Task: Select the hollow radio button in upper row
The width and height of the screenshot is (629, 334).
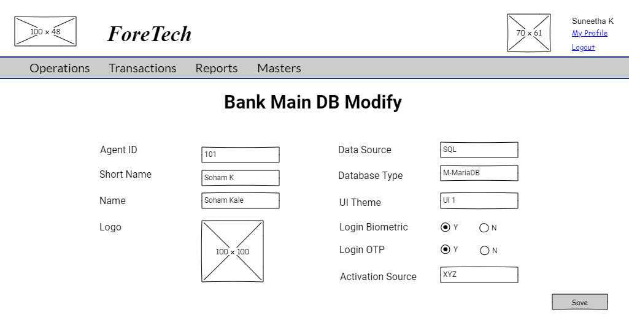Action: point(446,227)
